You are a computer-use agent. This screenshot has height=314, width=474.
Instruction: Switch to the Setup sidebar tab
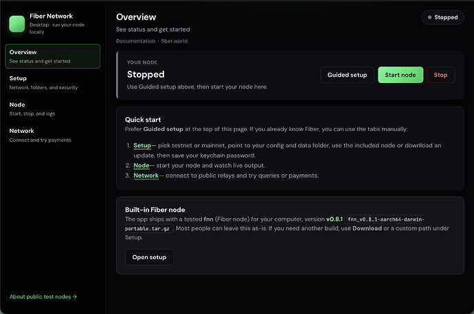tap(53, 83)
